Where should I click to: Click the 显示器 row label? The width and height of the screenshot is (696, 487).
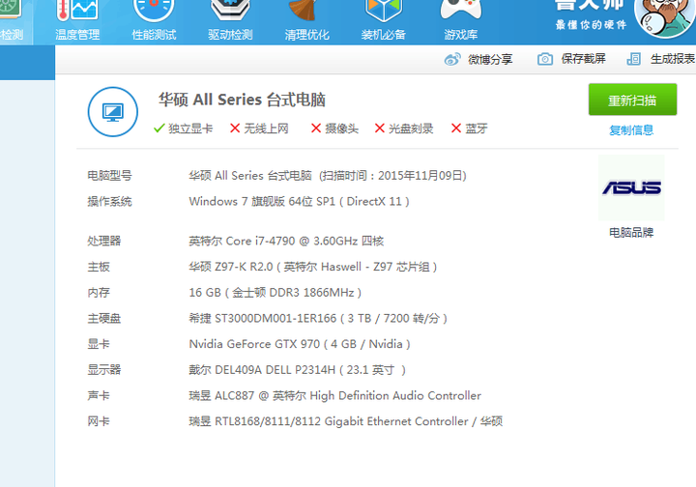click(103, 370)
